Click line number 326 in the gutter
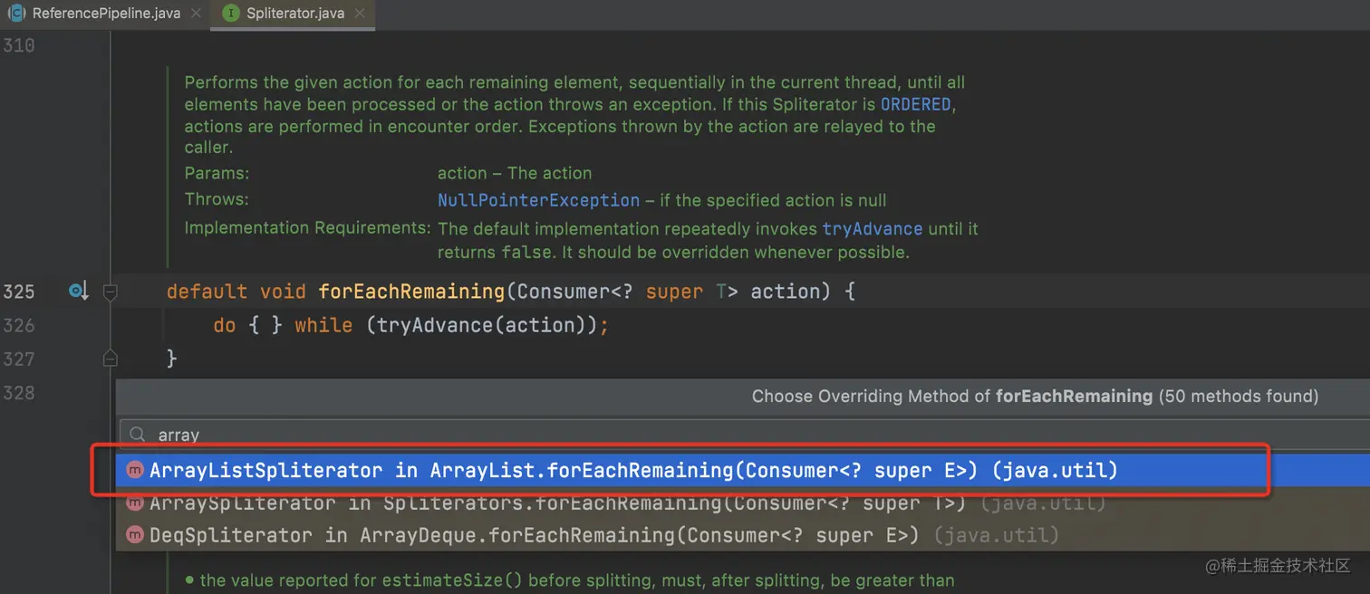This screenshot has width=1370, height=594. click(x=19, y=325)
